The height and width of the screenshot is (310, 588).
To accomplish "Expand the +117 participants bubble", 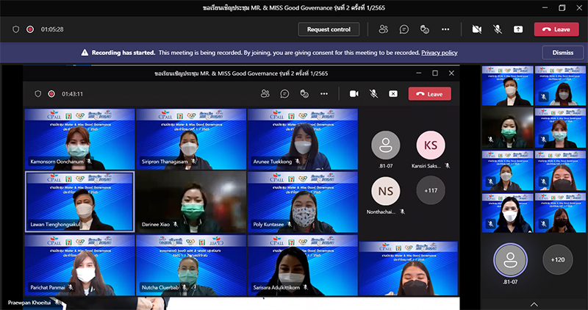I will coord(430,191).
